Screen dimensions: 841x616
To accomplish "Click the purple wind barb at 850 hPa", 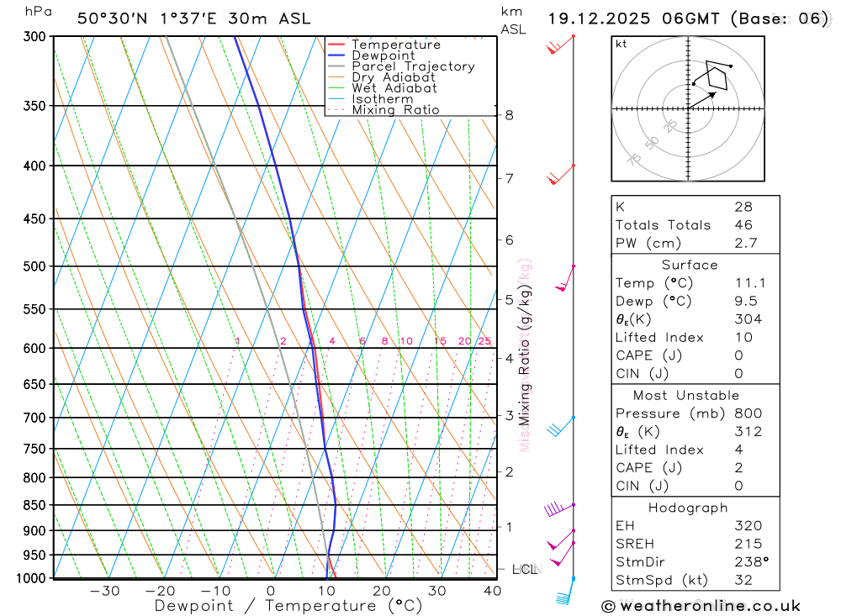I will [559, 509].
